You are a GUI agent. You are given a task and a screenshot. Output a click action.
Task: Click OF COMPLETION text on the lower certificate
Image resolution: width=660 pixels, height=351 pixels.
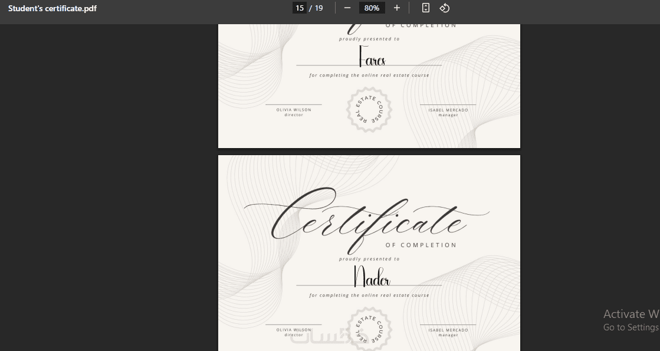pyautogui.click(x=421, y=245)
